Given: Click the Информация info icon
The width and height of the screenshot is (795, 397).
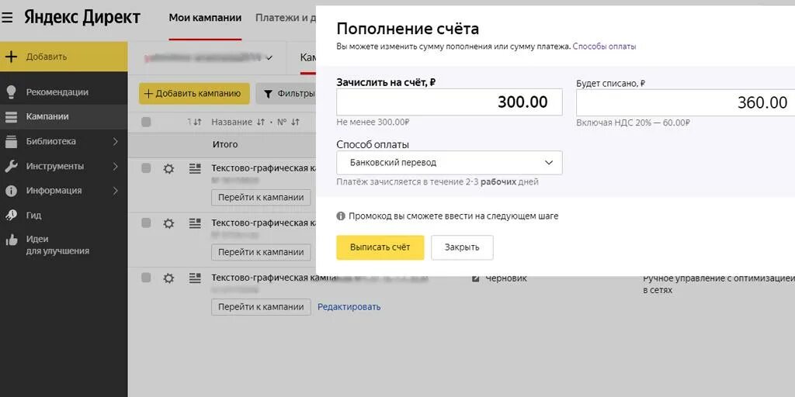Looking at the screenshot, I should 11,191.
